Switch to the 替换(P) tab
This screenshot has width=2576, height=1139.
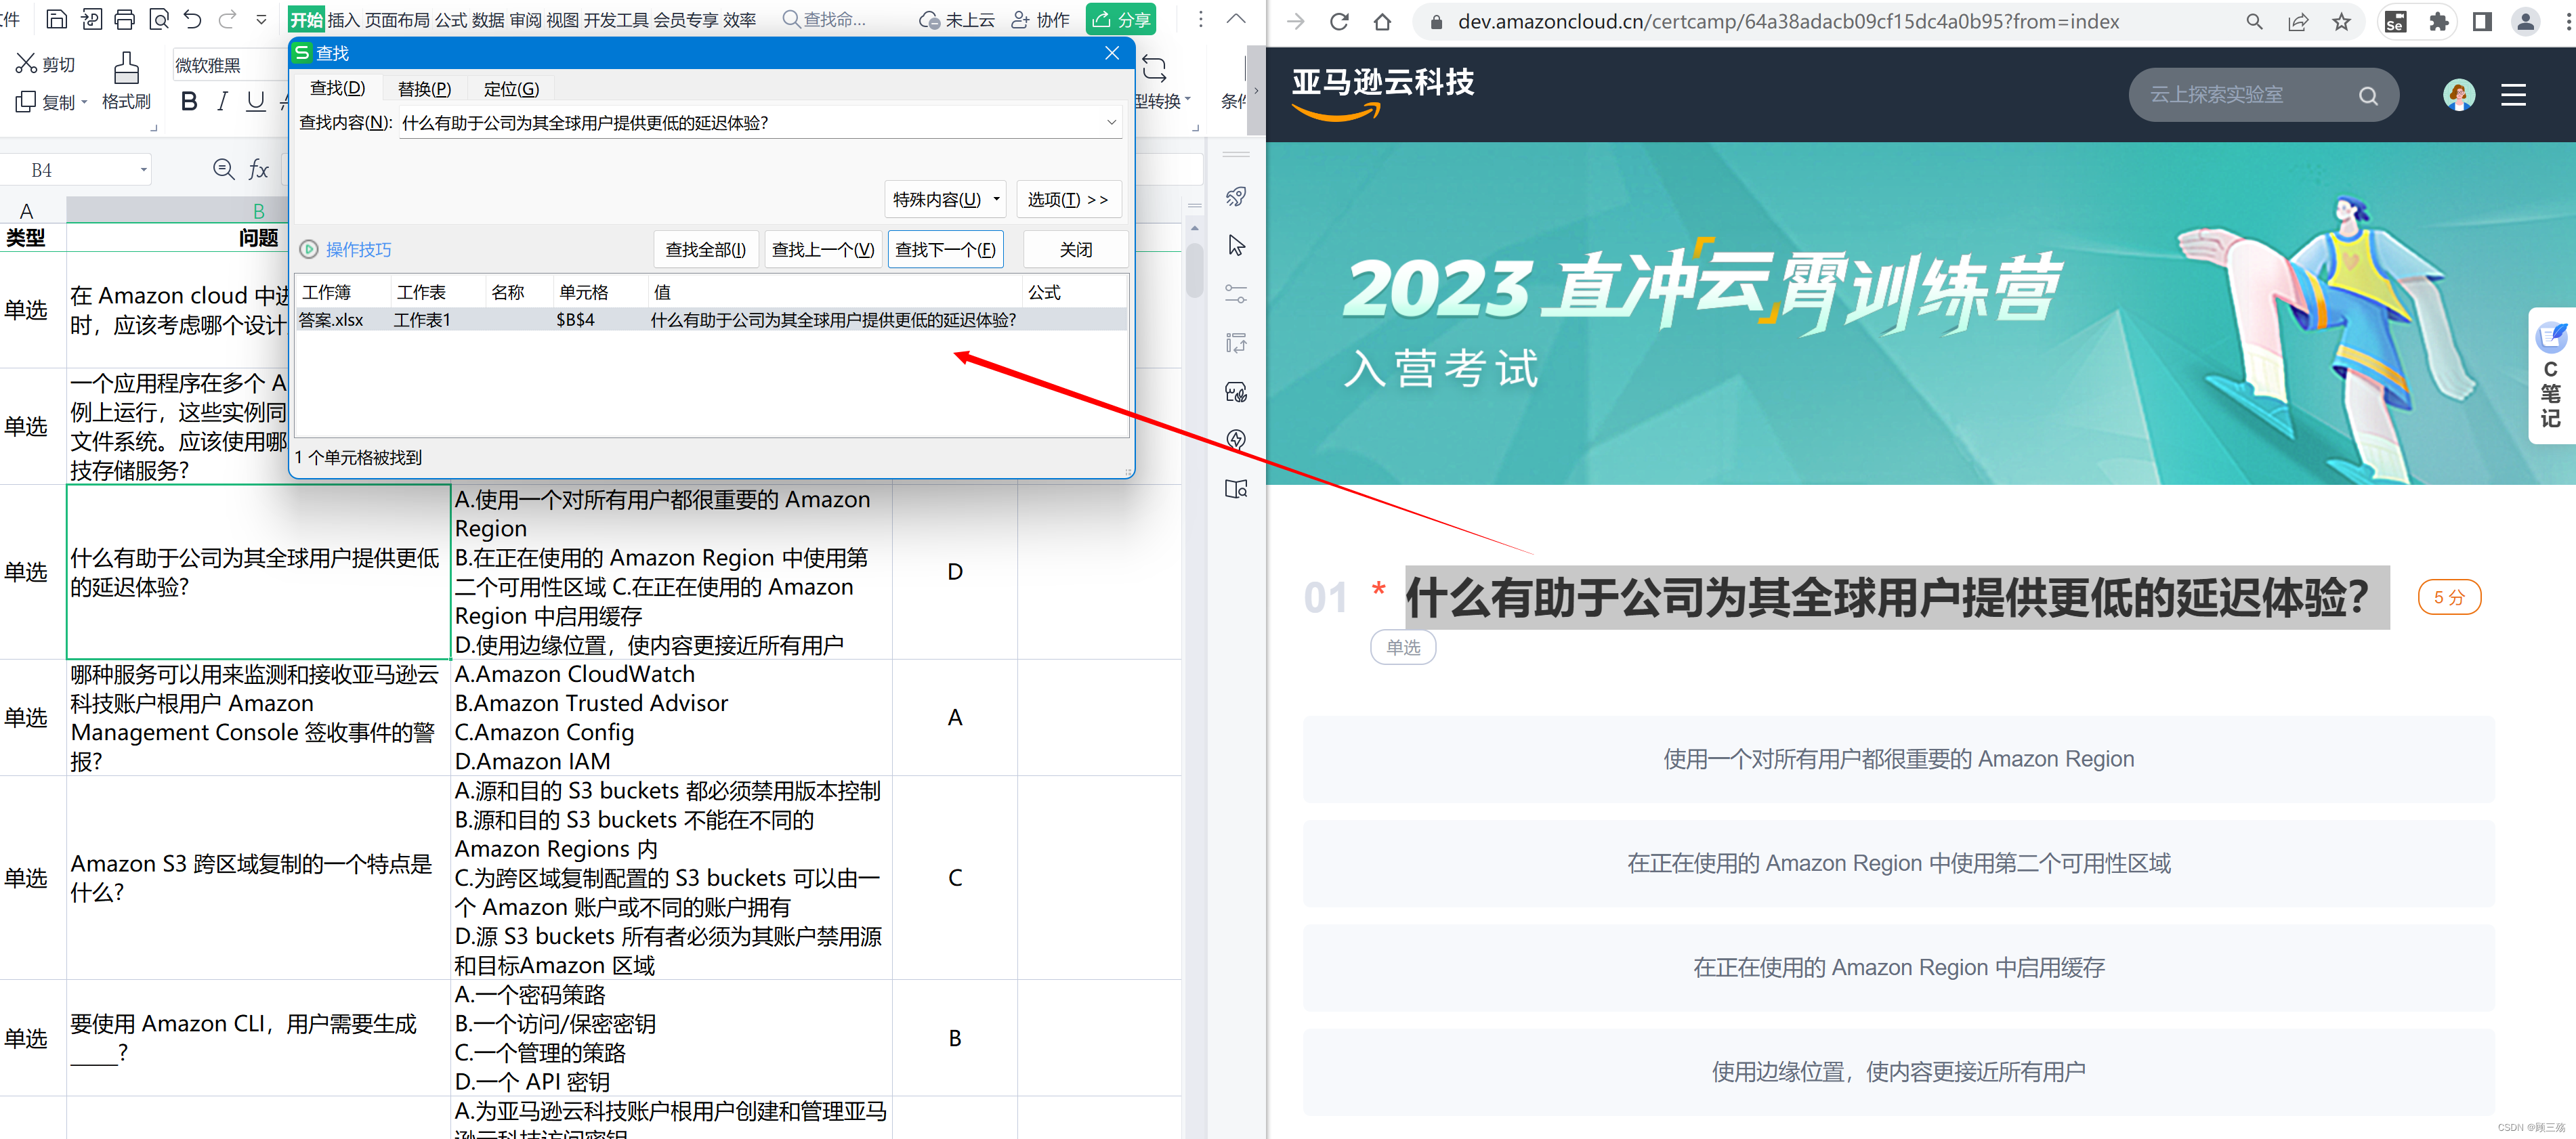pos(424,89)
